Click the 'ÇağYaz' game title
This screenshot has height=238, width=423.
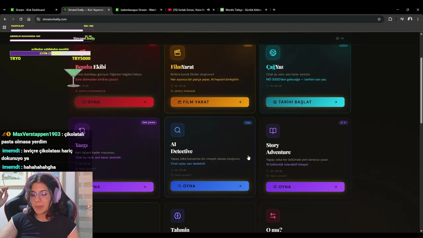(x=275, y=67)
